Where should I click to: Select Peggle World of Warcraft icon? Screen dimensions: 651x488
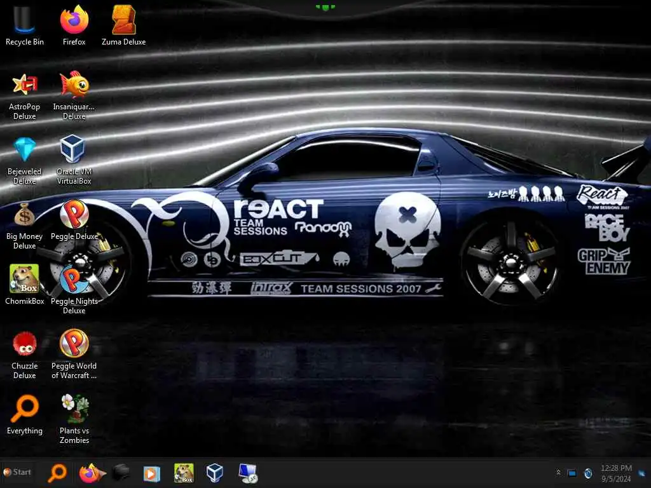click(x=74, y=355)
